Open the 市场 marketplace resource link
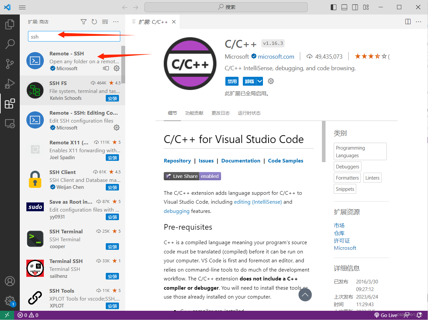Viewport: 428px width, 320px height. (x=339, y=225)
